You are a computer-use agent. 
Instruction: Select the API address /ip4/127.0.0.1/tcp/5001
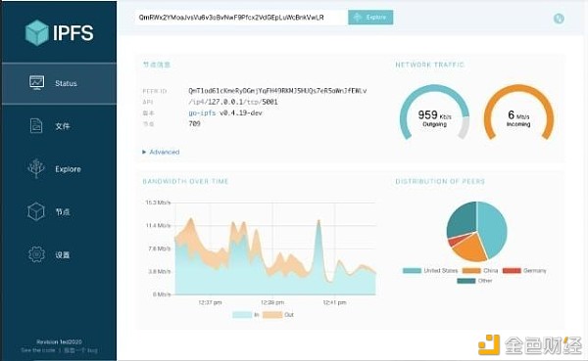pyautogui.click(x=233, y=102)
